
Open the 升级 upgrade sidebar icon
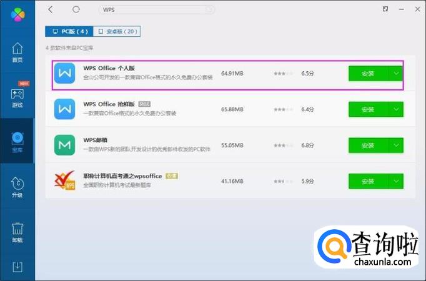17,187
